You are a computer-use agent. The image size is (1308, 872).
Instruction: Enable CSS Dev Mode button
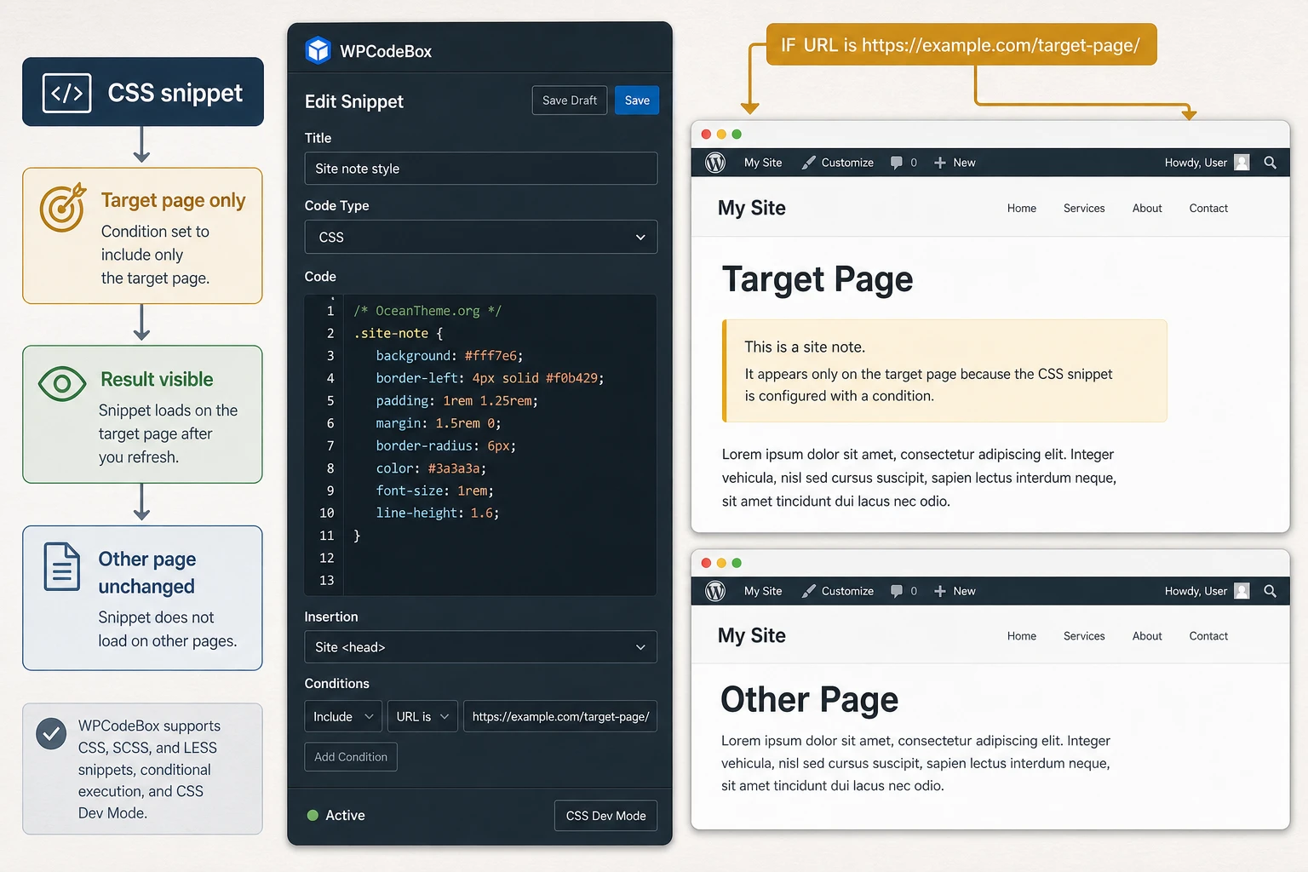click(x=605, y=816)
